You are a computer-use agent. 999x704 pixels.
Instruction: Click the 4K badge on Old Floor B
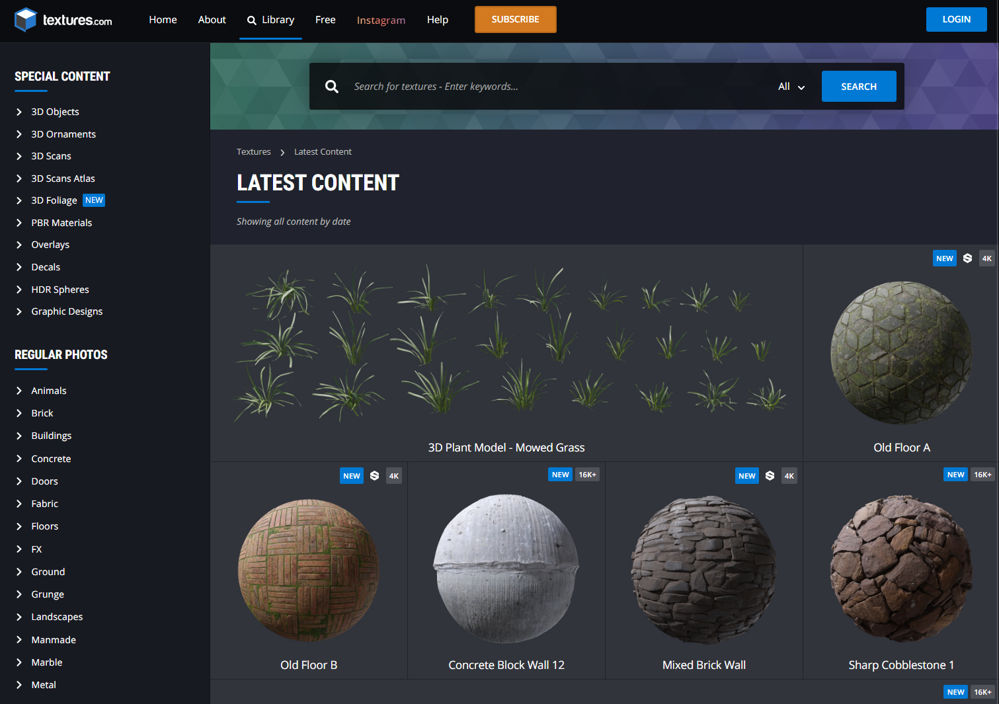393,475
